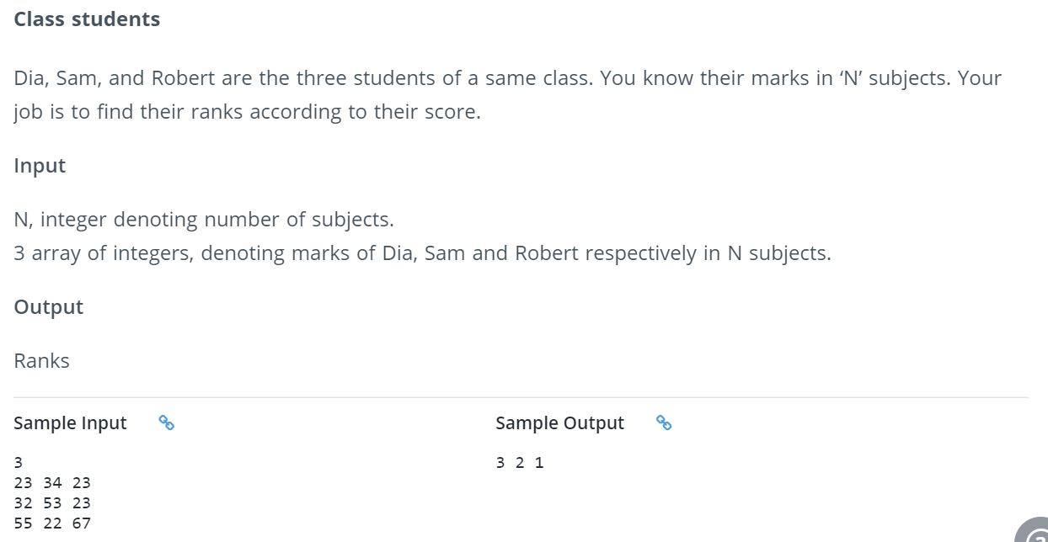Click the 'Output' section heading
The width and height of the screenshot is (1048, 542).
[49, 307]
